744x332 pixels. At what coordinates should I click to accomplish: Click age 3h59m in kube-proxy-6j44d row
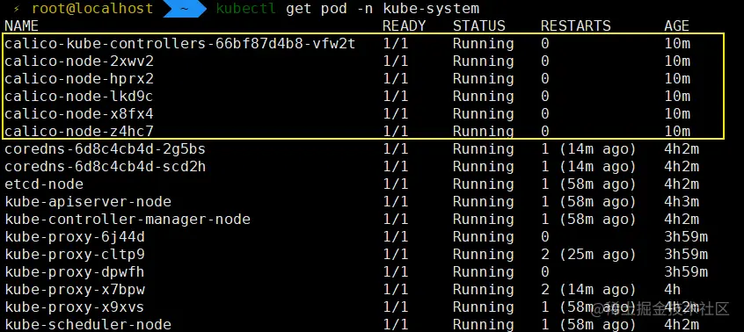[686, 237]
